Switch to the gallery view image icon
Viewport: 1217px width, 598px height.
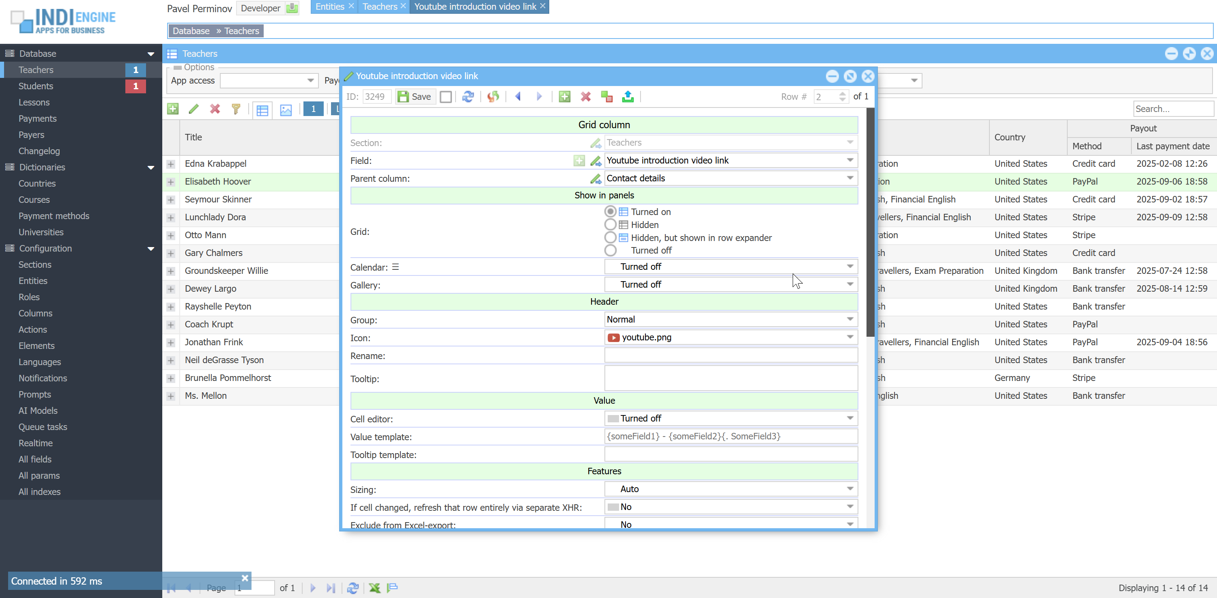286,110
